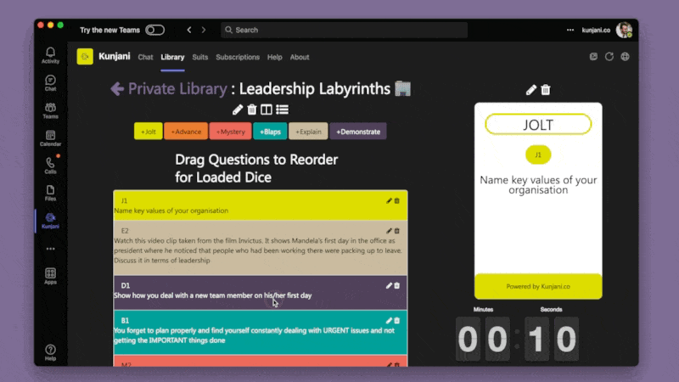Image resolution: width=679 pixels, height=382 pixels.
Task: Select the E2 Invictus question row
Action: click(x=261, y=248)
